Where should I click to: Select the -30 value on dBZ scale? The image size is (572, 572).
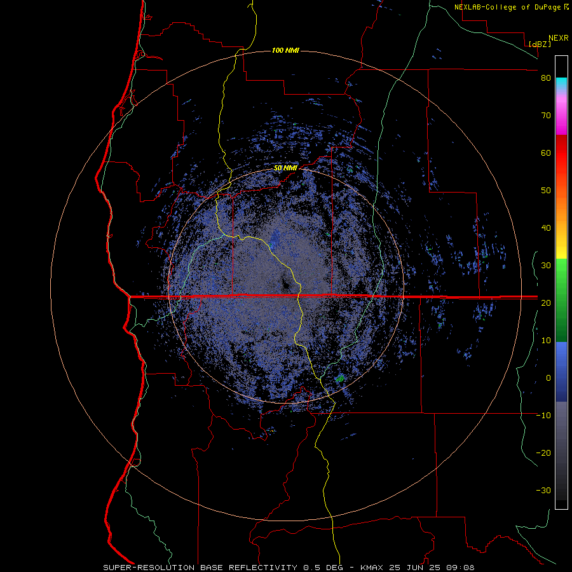[x=543, y=490]
